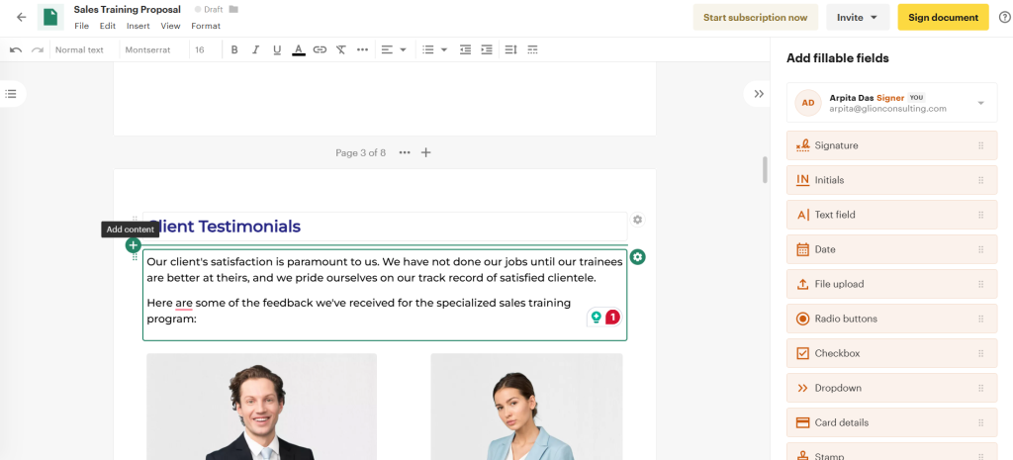
Task: Click the red grammar error count badge
Action: [613, 318]
